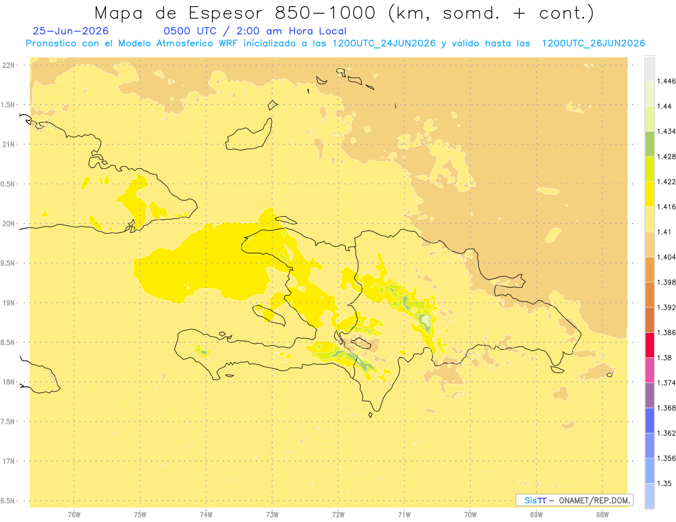The height and width of the screenshot is (522, 676).
Task: Click the 73W longitude label
Action: tap(272, 515)
